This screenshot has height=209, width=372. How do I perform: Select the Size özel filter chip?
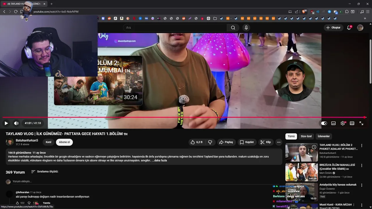coord(306,136)
